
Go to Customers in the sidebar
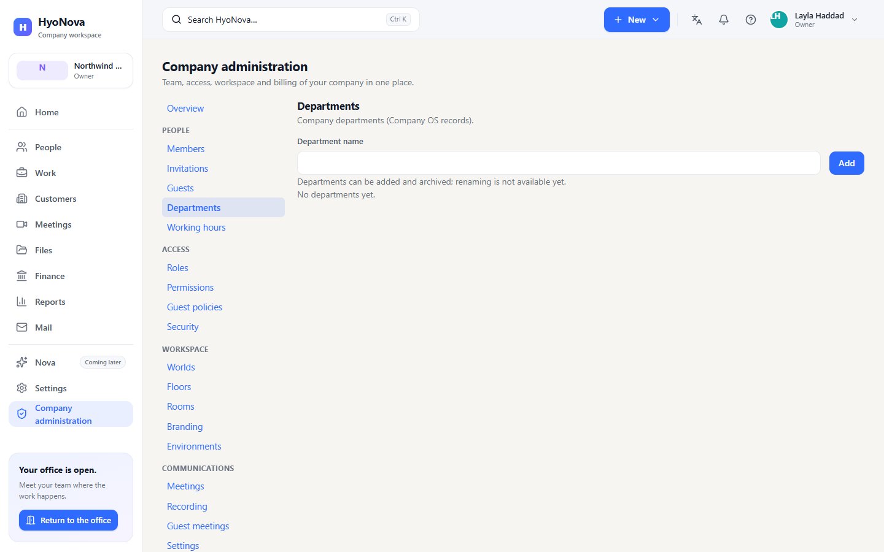(x=71, y=199)
